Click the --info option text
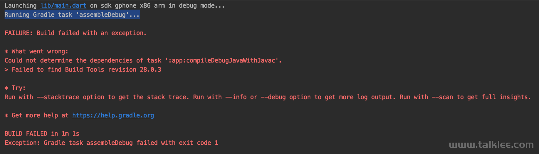The width and height of the screenshot is (539, 154). coord(236,97)
